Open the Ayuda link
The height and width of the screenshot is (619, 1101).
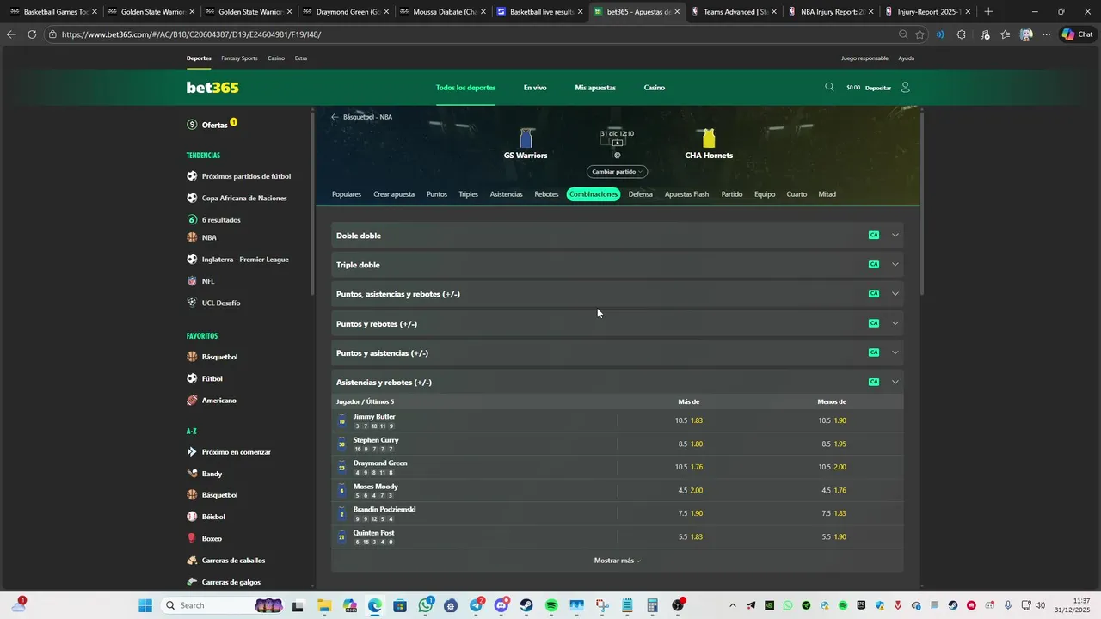(907, 58)
